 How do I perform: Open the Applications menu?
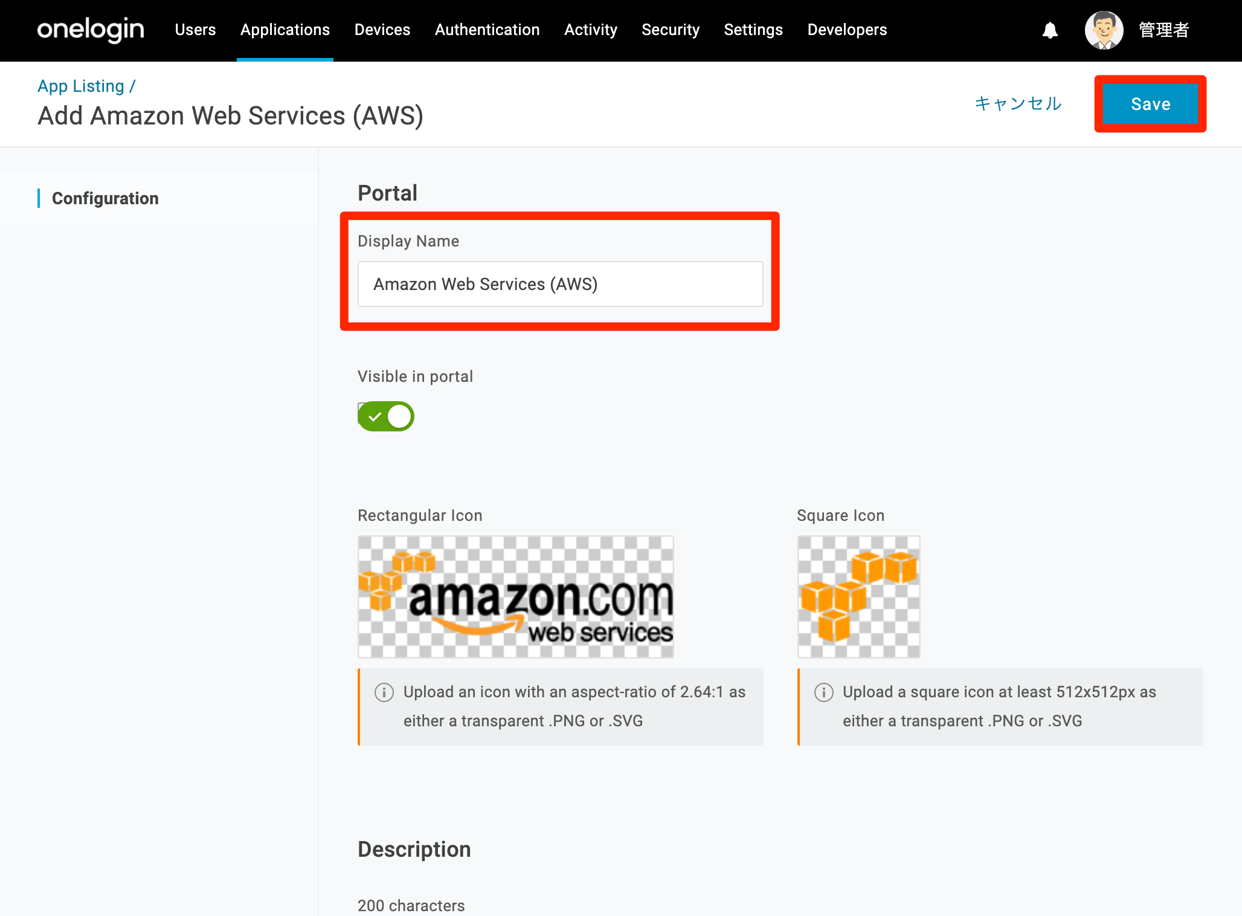(x=285, y=30)
